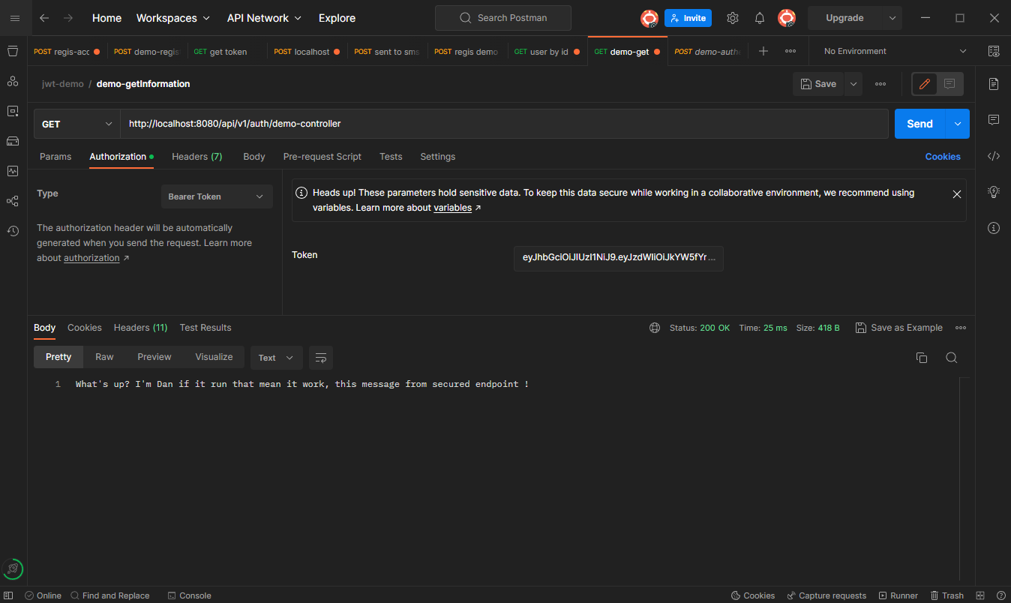Open the History panel in the left sidebar
This screenshot has height=603, width=1011.
[x=12, y=230]
